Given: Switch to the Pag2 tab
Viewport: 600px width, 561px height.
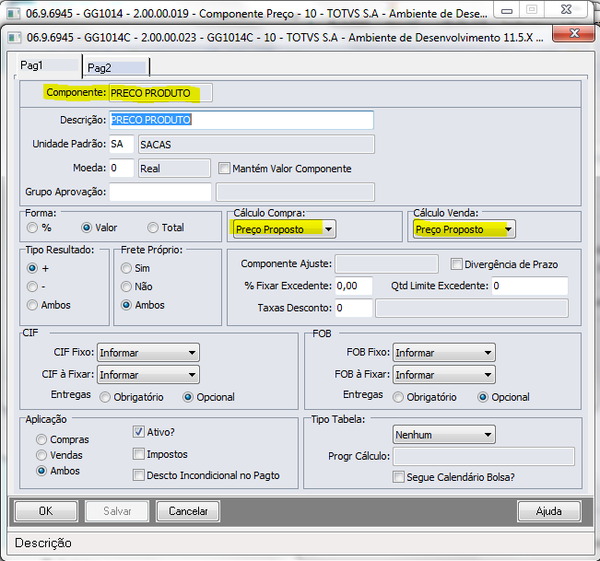Looking at the screenshot, I should pyautogui.click(x=116, y=68).
